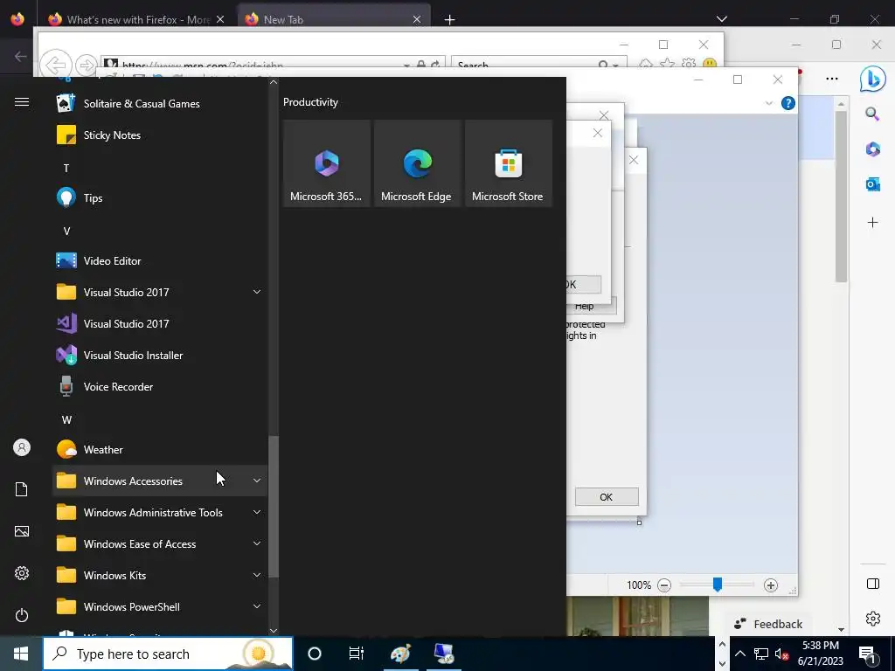Launch Sticky Notes from Start list

point(160,135)
